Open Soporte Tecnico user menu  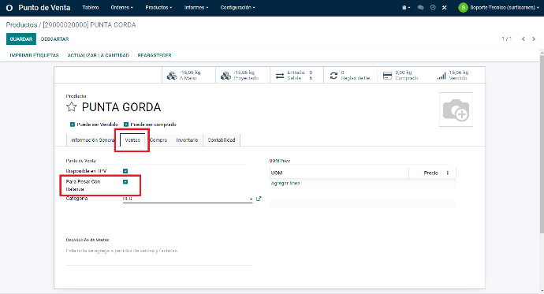(499, 8)
